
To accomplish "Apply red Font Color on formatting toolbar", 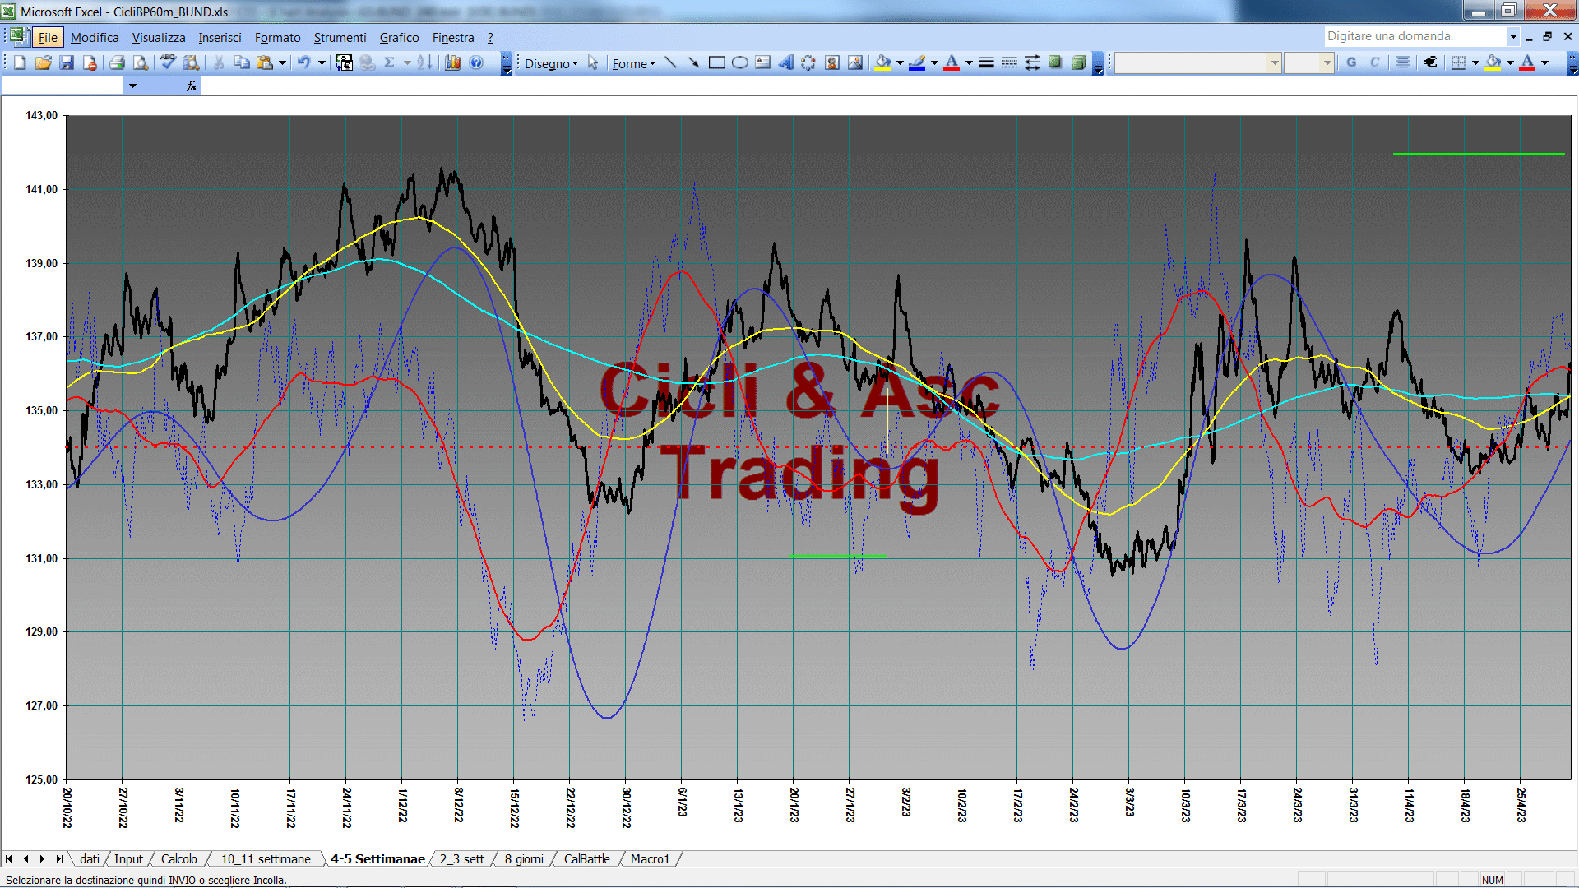I will point(1527,63).
